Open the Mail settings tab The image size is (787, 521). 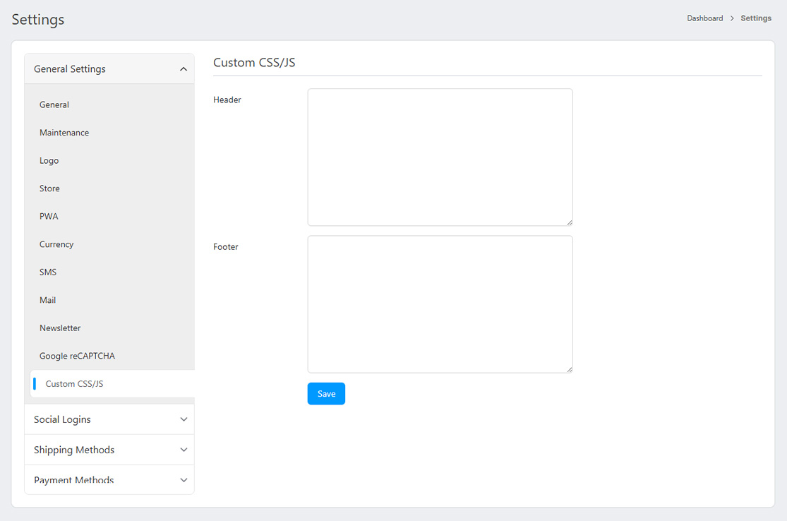coord(47,300)
